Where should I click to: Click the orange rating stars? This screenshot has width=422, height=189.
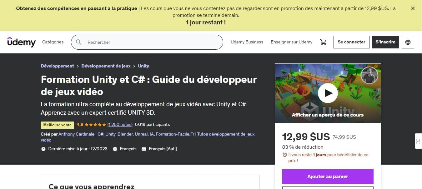[x=95, y=124]
